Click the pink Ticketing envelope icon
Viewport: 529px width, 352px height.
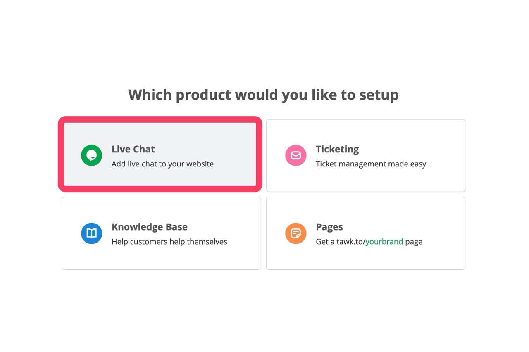[x=296, y=155]
